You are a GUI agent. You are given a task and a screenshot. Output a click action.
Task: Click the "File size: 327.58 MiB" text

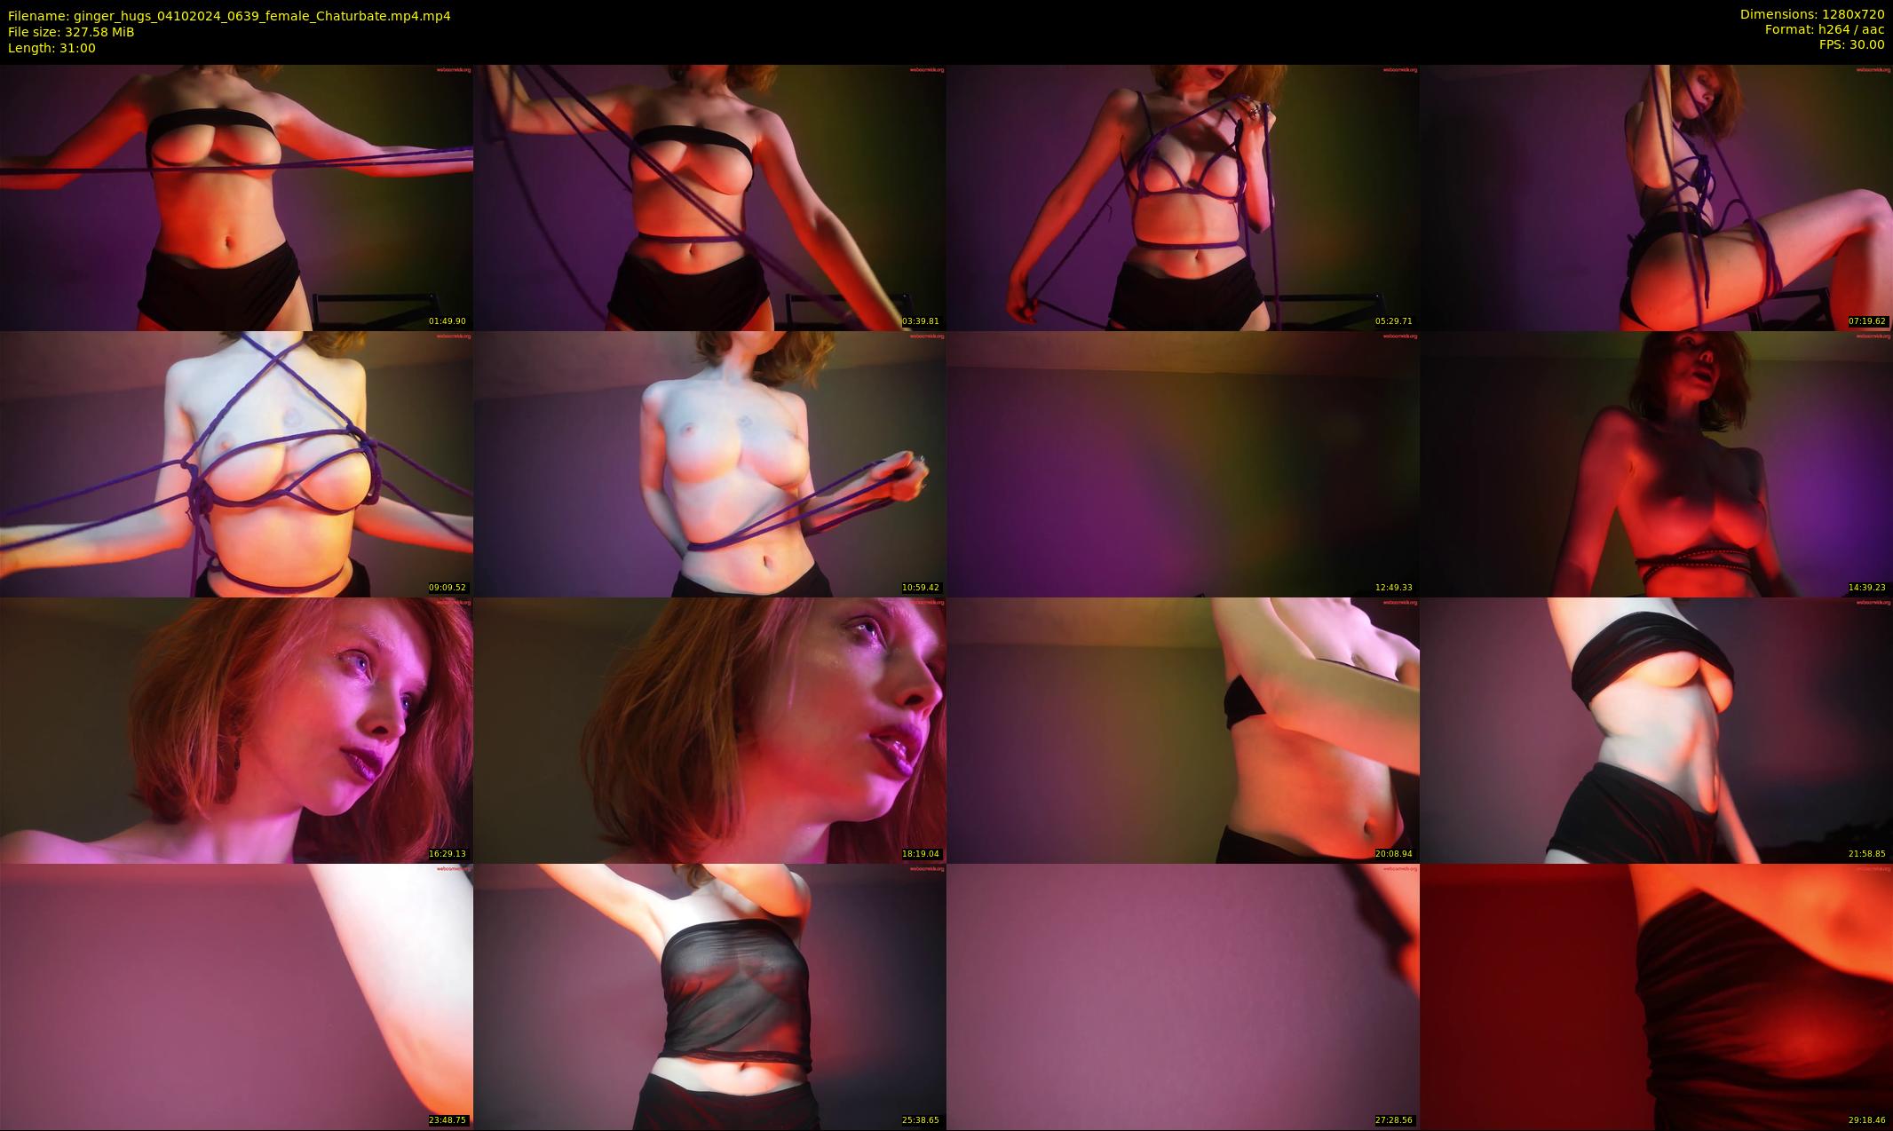tap(71, 32)
